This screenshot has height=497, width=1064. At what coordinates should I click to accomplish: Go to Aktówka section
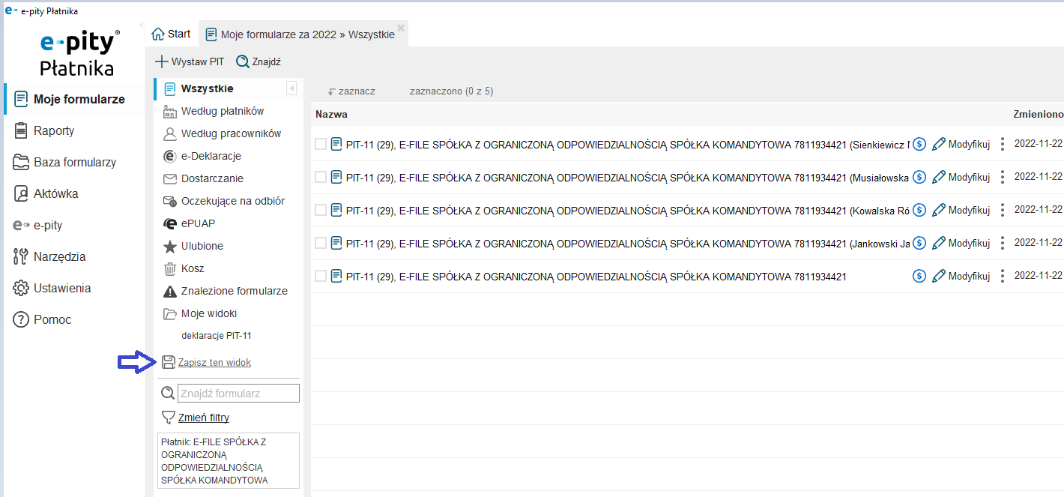tap(46, 193)
